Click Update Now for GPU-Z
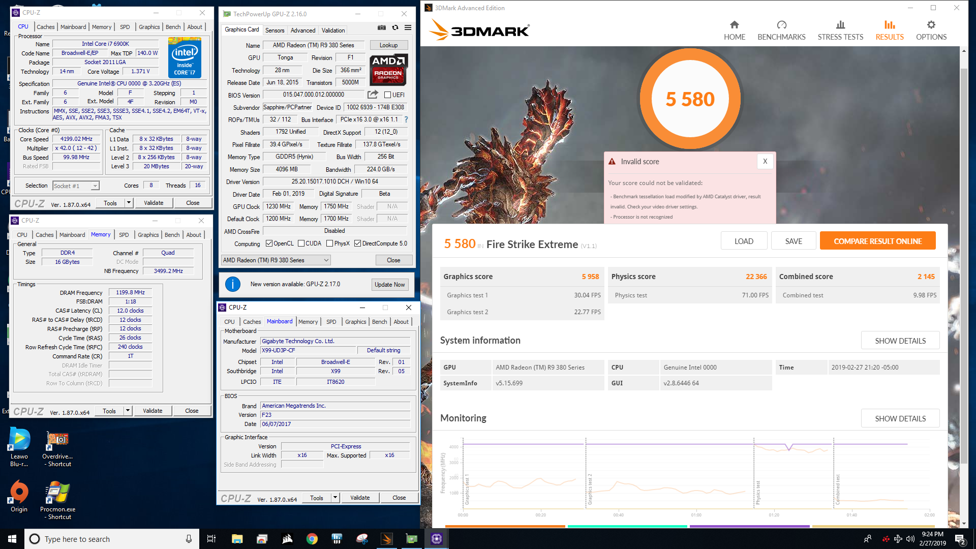Screen dimensions: 976x549 (389, 285)
